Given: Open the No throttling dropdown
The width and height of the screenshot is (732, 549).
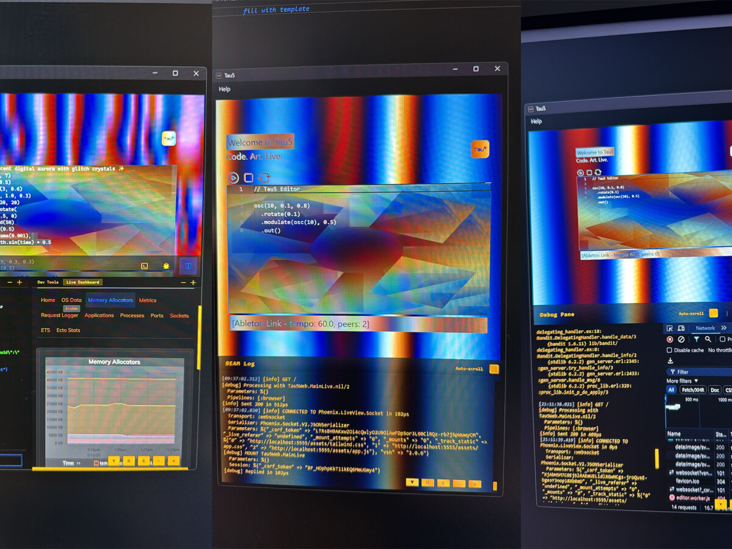Looking at the screenshot, I should [x=720, y=350].
